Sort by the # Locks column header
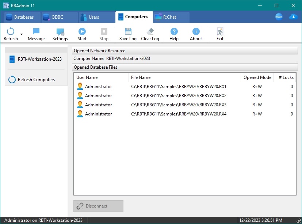 click(285, 77)
